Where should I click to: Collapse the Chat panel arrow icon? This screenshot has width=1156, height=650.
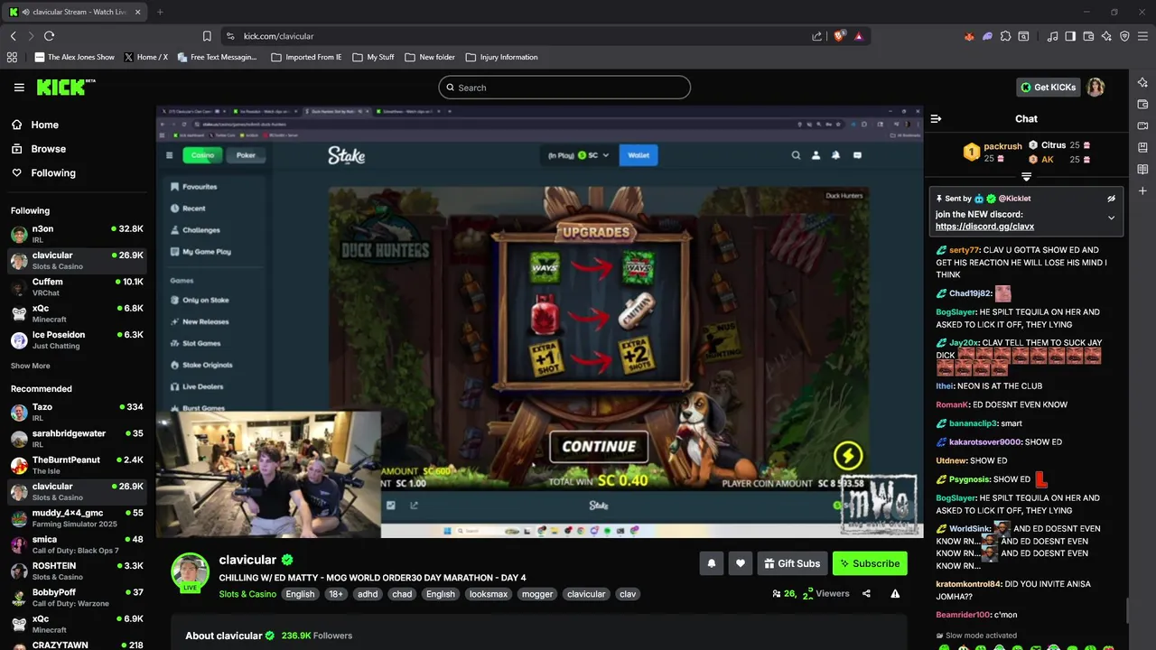[936, 118]
